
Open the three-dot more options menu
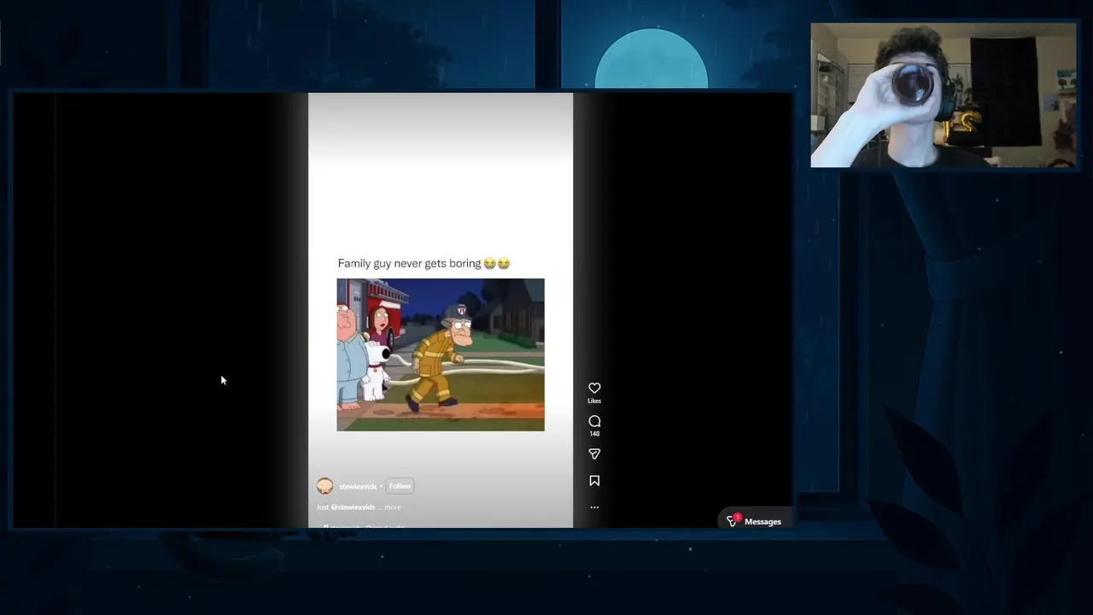(594, 507)
